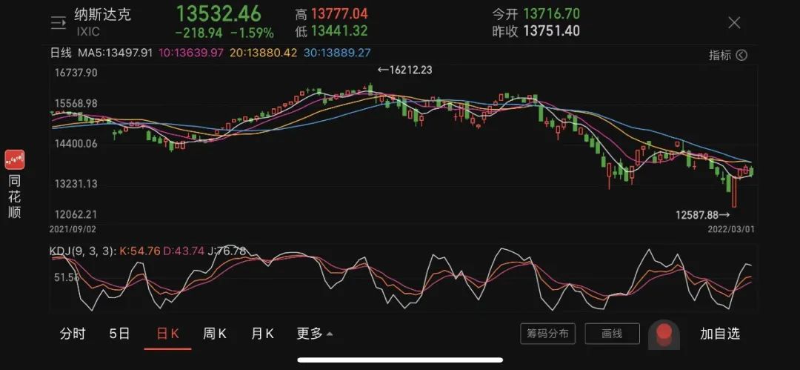Tap the 日线 MA5 moving average legend
The height and width of the screenshot is (370, 800).
pos(101,53)
